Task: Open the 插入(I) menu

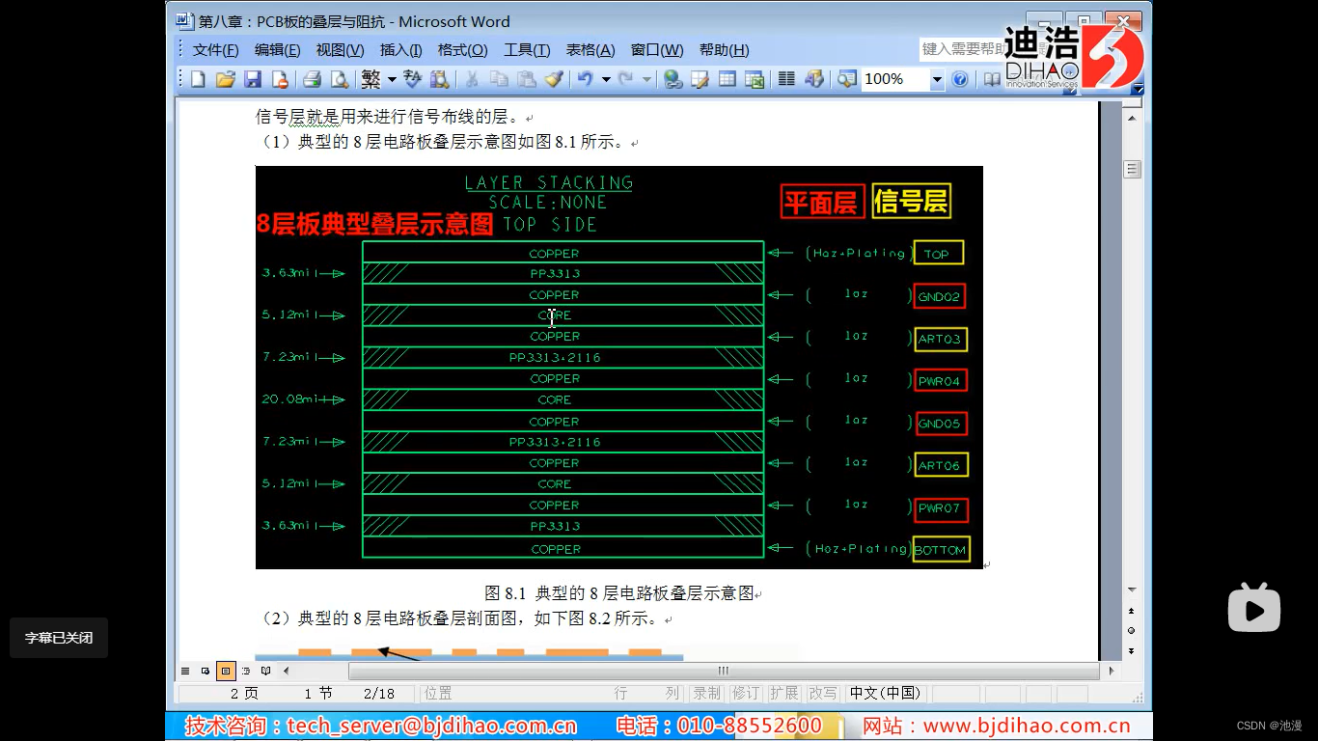Action: (400, 50)
